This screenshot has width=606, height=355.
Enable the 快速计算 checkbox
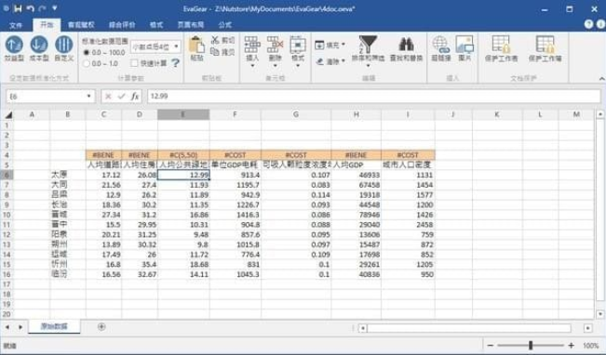[134, 63]
